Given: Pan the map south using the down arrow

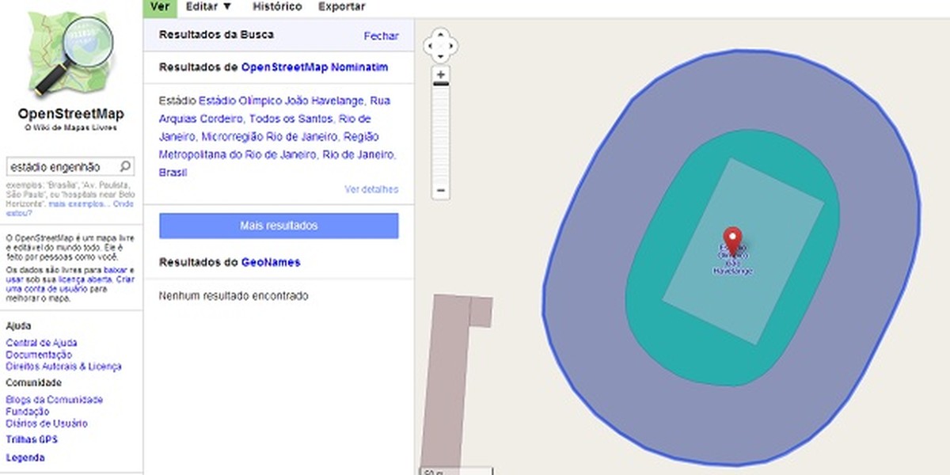Looking at the screenshot, I should tap(442, 56).
